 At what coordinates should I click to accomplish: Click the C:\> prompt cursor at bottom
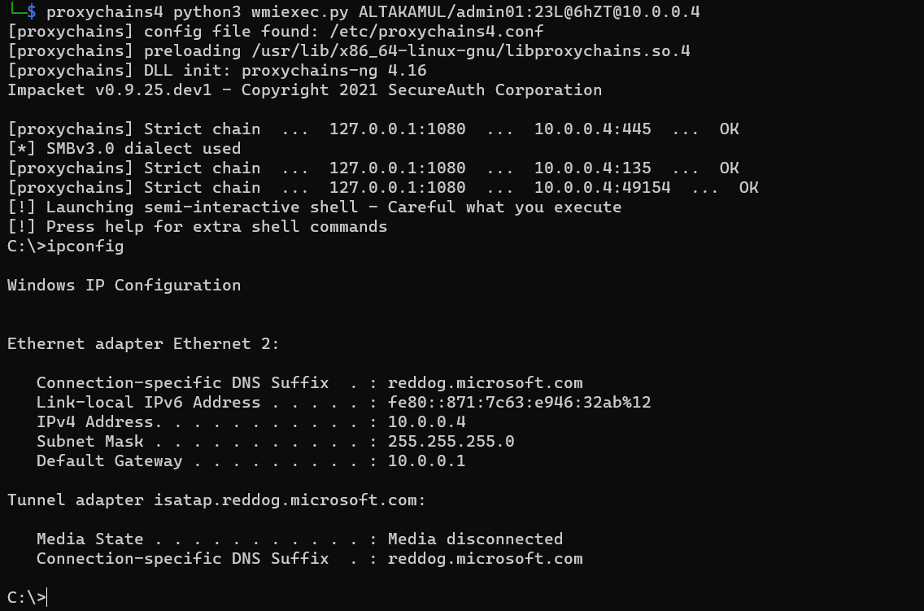27,597
